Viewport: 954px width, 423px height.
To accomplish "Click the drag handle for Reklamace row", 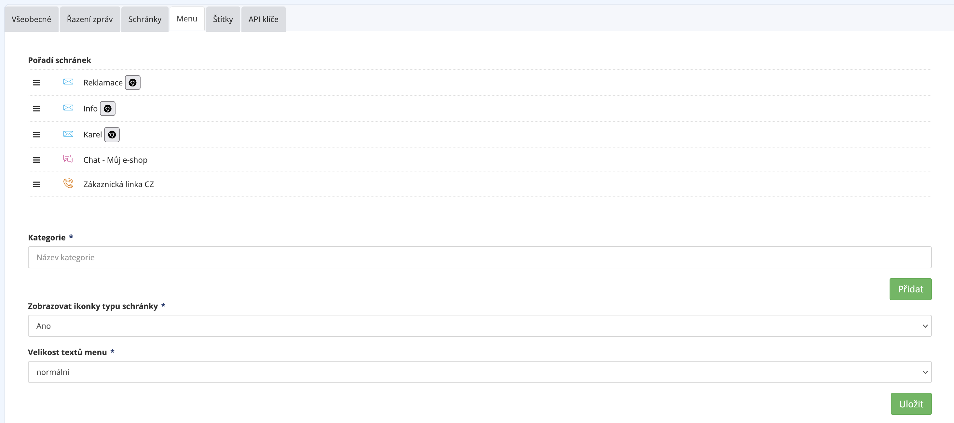I will (x=36, y=83).
